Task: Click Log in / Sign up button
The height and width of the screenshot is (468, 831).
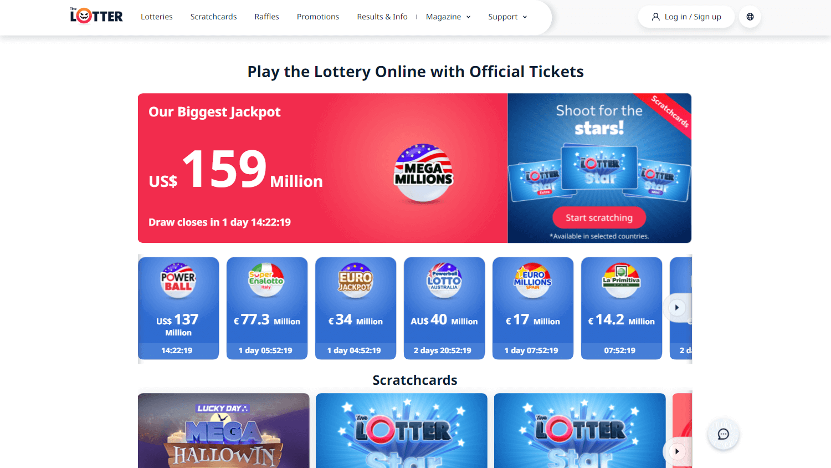Action: coord(686,17)
